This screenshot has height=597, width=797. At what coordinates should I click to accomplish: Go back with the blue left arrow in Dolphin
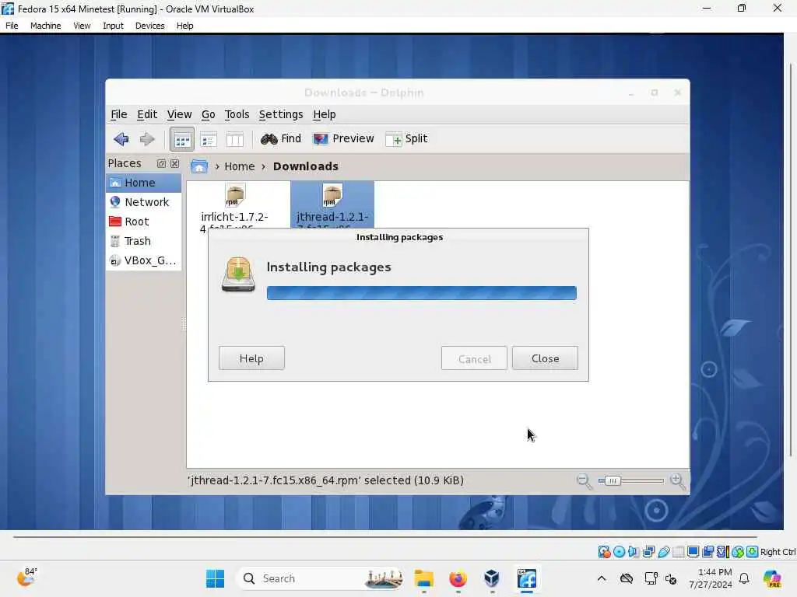[121, 138]
